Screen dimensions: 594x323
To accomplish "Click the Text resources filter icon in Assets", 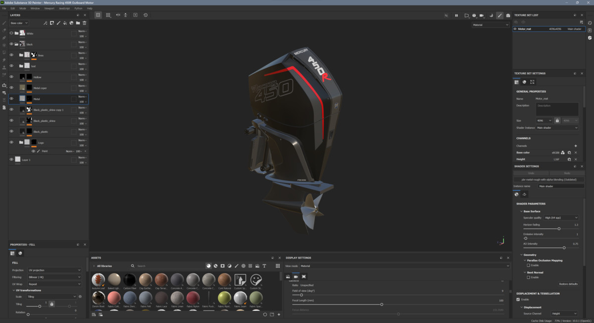I will point(264,266).
